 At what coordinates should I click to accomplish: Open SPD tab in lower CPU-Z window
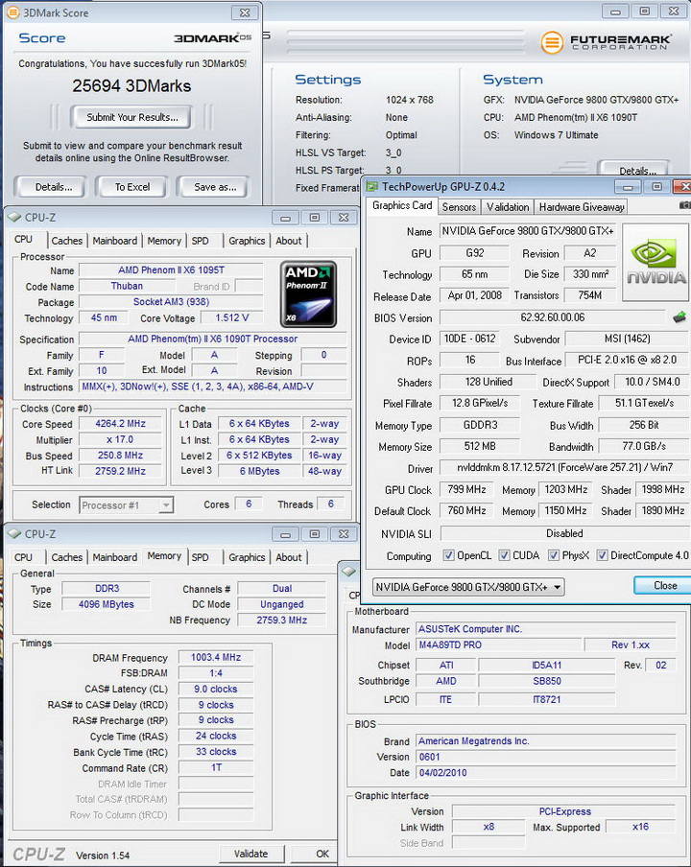coord(201,557)
